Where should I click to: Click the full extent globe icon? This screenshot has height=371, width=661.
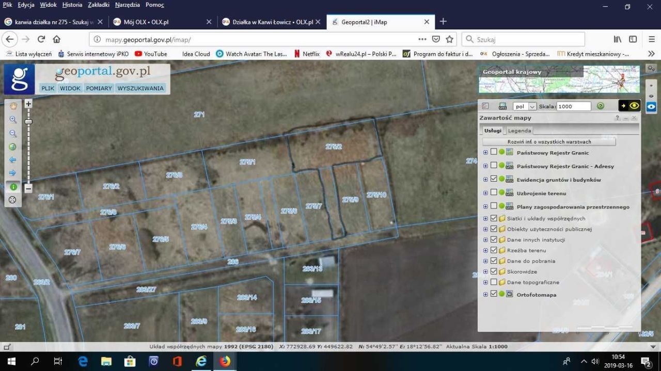pyautogui.click(x=13, y=147)
